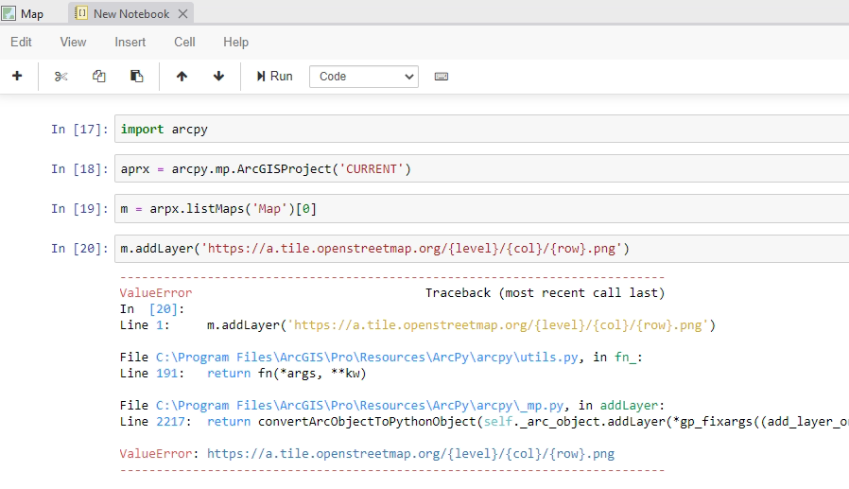Open the Cell menu

click(184, 42)
